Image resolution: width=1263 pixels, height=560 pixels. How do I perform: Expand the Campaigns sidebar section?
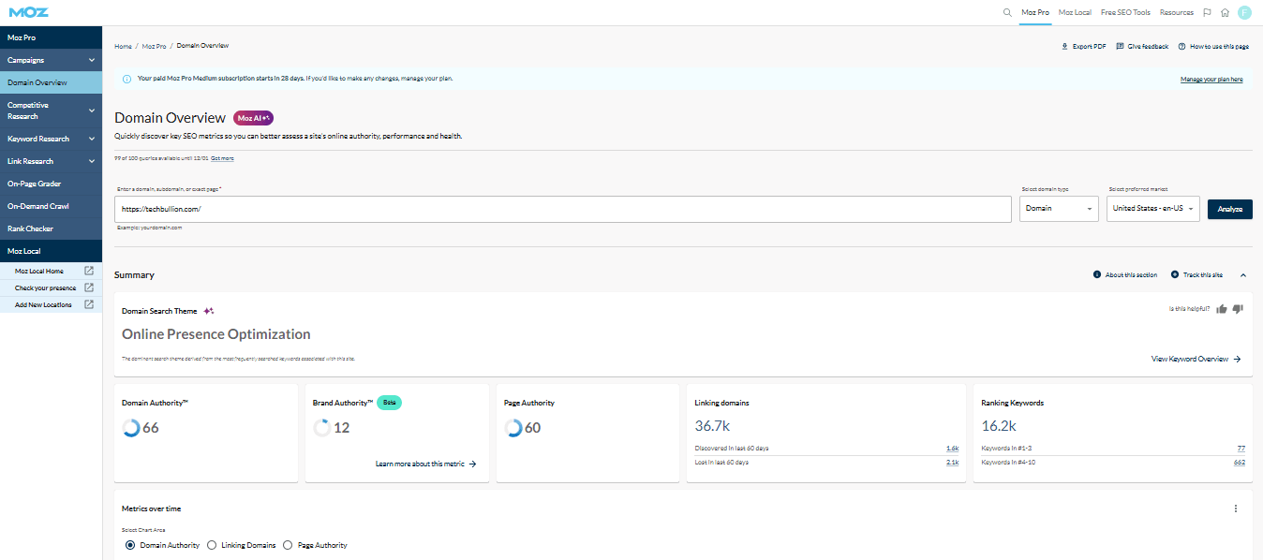point(51,60)
